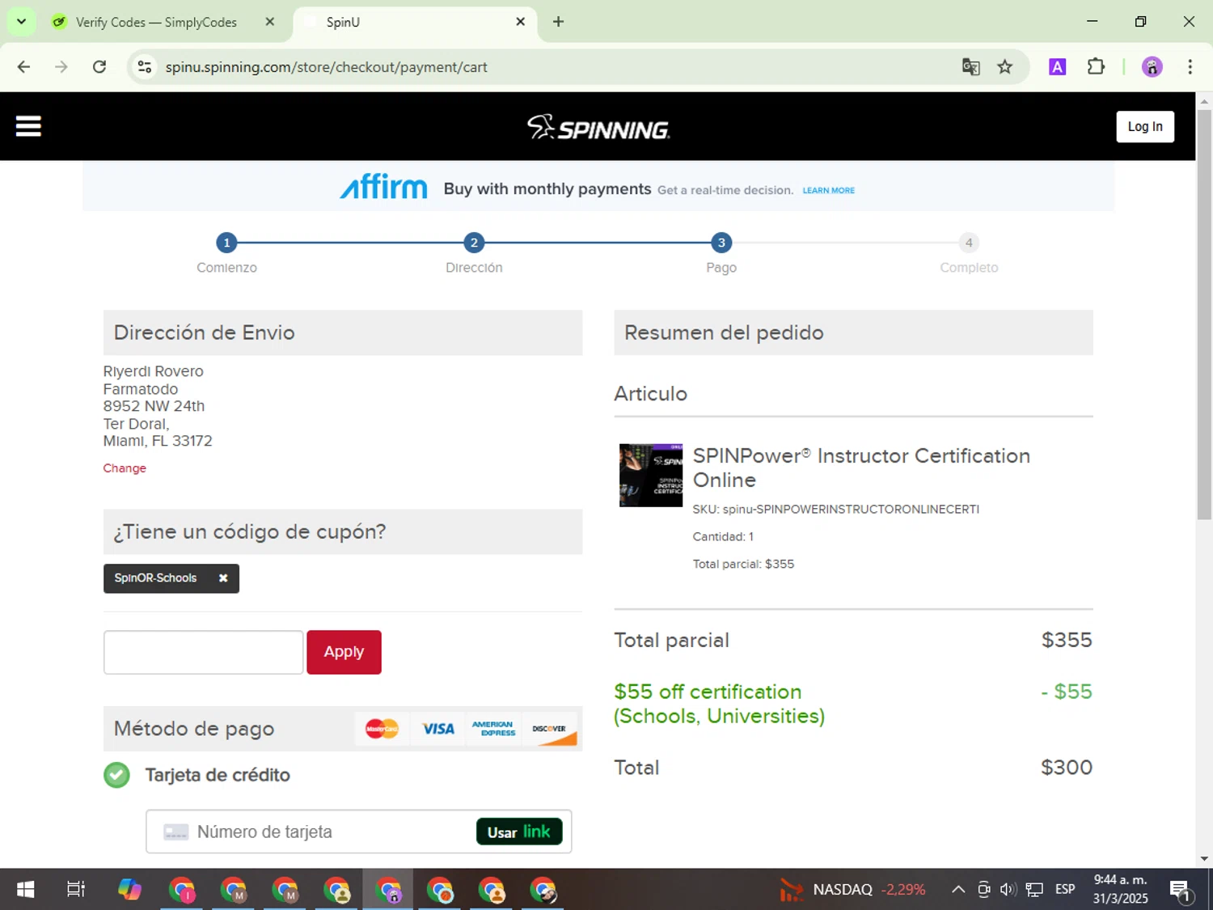The image size is (1213, 910).
Task: Open the Copilot taskbar icon
Action: point(129,890)
